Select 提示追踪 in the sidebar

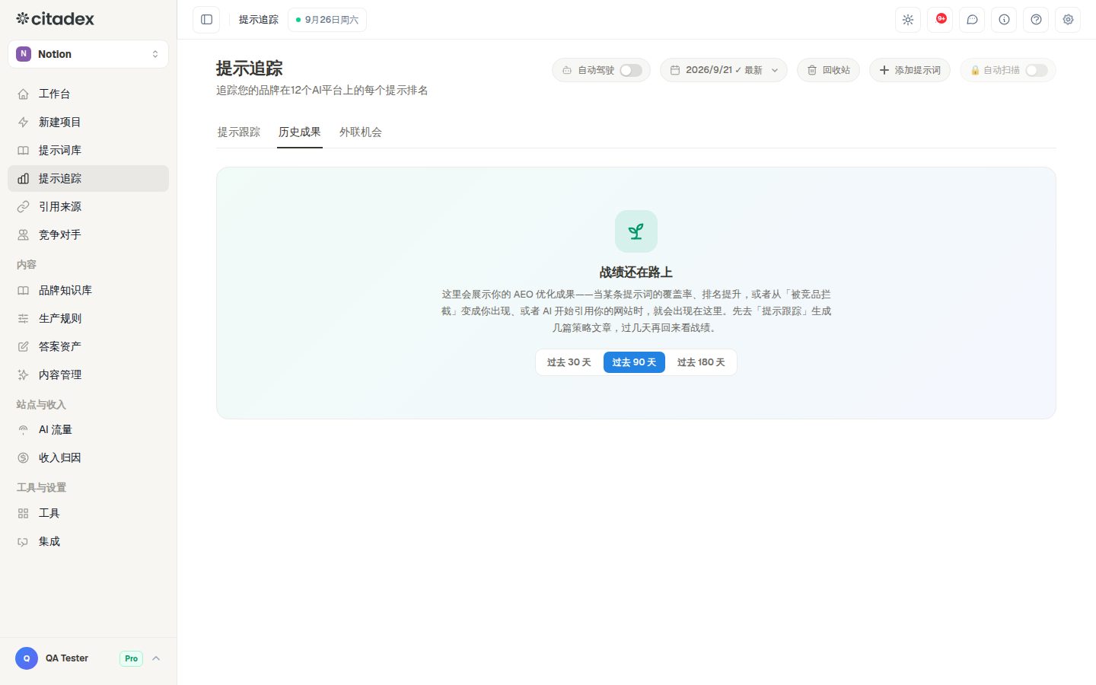tap(88, 178)
